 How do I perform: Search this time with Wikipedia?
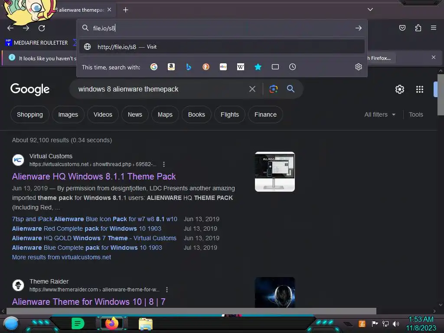coord(240,67)
